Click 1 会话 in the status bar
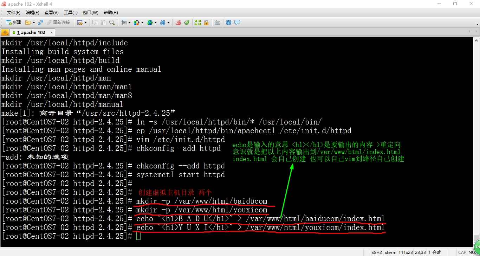 435,252
